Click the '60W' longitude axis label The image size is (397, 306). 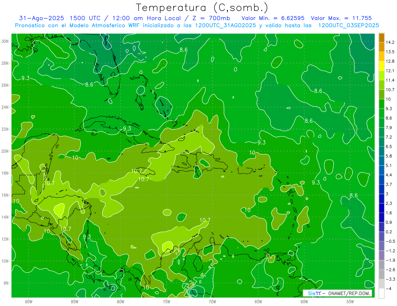pos(304,302)
